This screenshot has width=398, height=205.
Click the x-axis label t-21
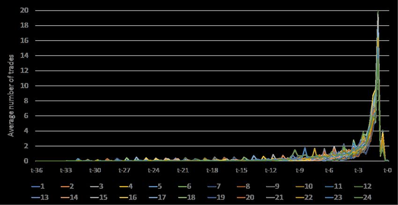click(183, 170)
